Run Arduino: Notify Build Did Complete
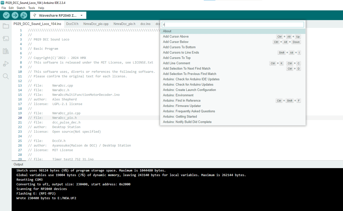The width and height of the screenshot is (343, 211). (233, 122)
